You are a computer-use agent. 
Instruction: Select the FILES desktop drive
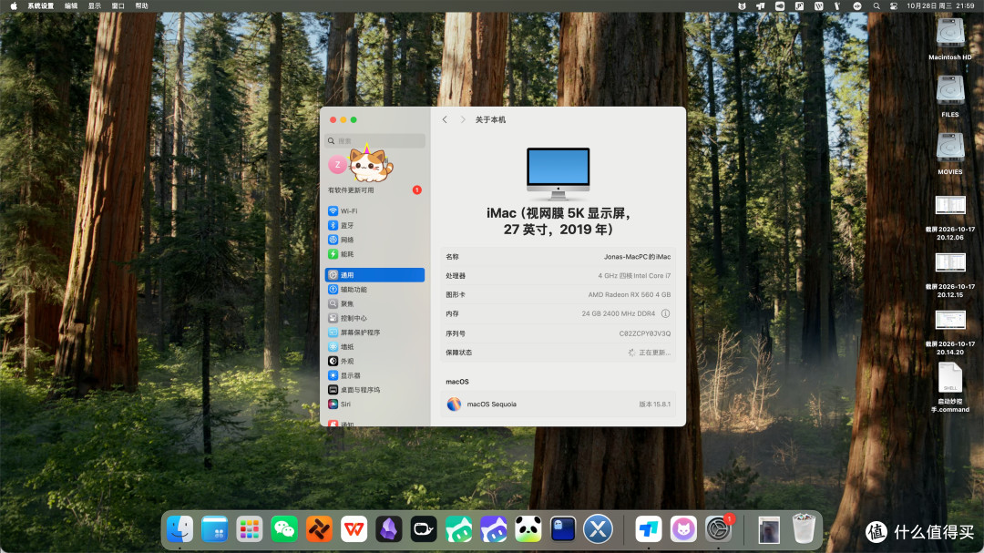(x=950, y=96)
